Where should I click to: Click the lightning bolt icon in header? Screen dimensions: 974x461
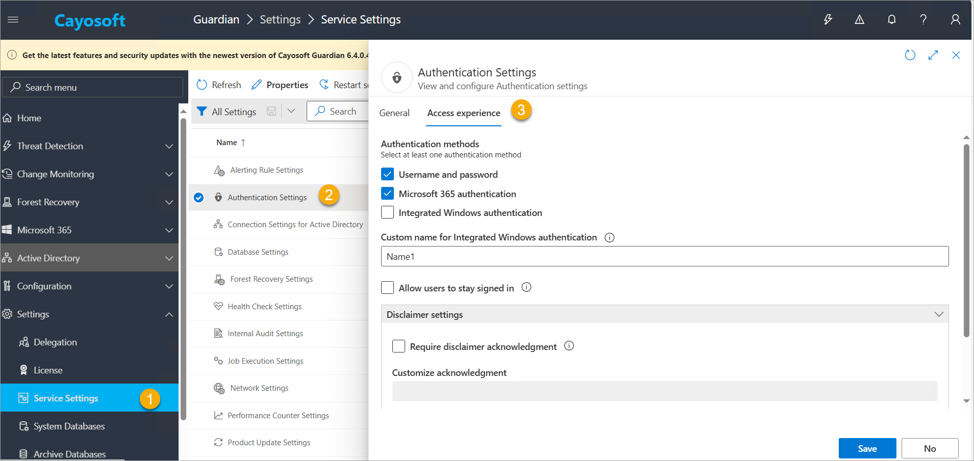pyautogui.click(x=828, y=19)
